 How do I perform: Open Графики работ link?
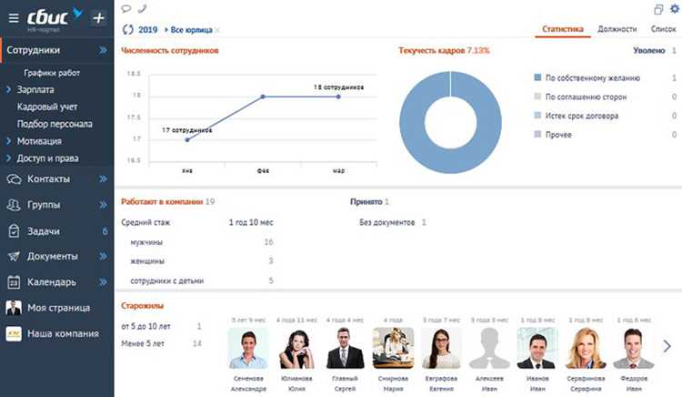click(x=52, y=73)
